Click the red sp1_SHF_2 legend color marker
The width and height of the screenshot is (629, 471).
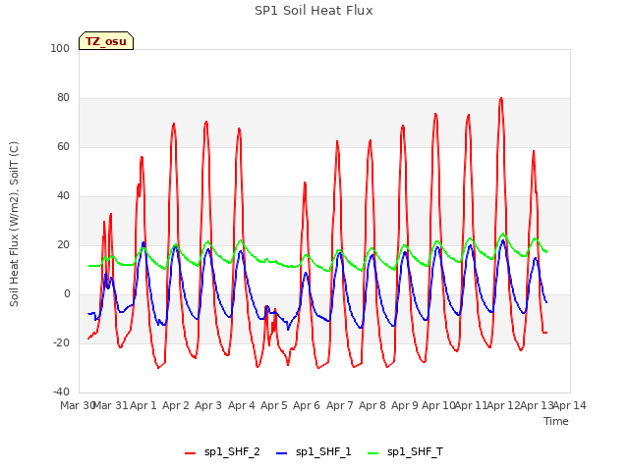click(x=190, y=453)
